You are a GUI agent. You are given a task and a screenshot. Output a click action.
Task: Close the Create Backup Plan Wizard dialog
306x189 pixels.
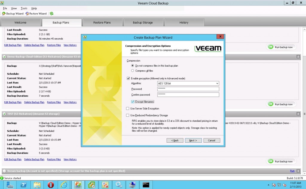(x=220, y=36)
